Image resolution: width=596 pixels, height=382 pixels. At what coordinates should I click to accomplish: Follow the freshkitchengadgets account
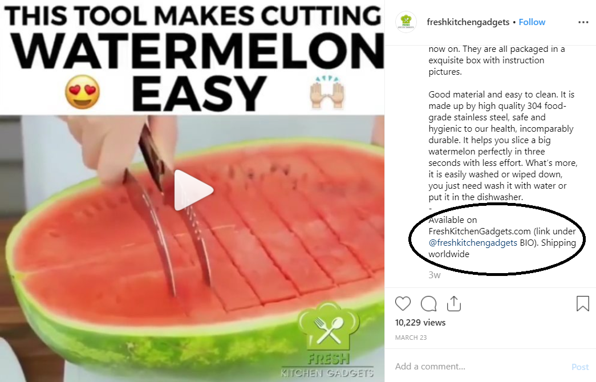[532, 22]
